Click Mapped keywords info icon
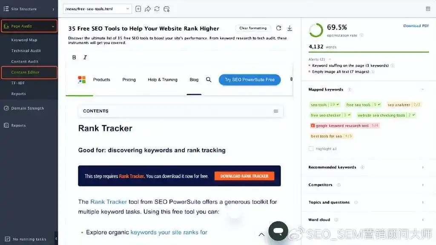Viewport: 436px width, 245px height. pyautogui.click(x=350, y=89)
